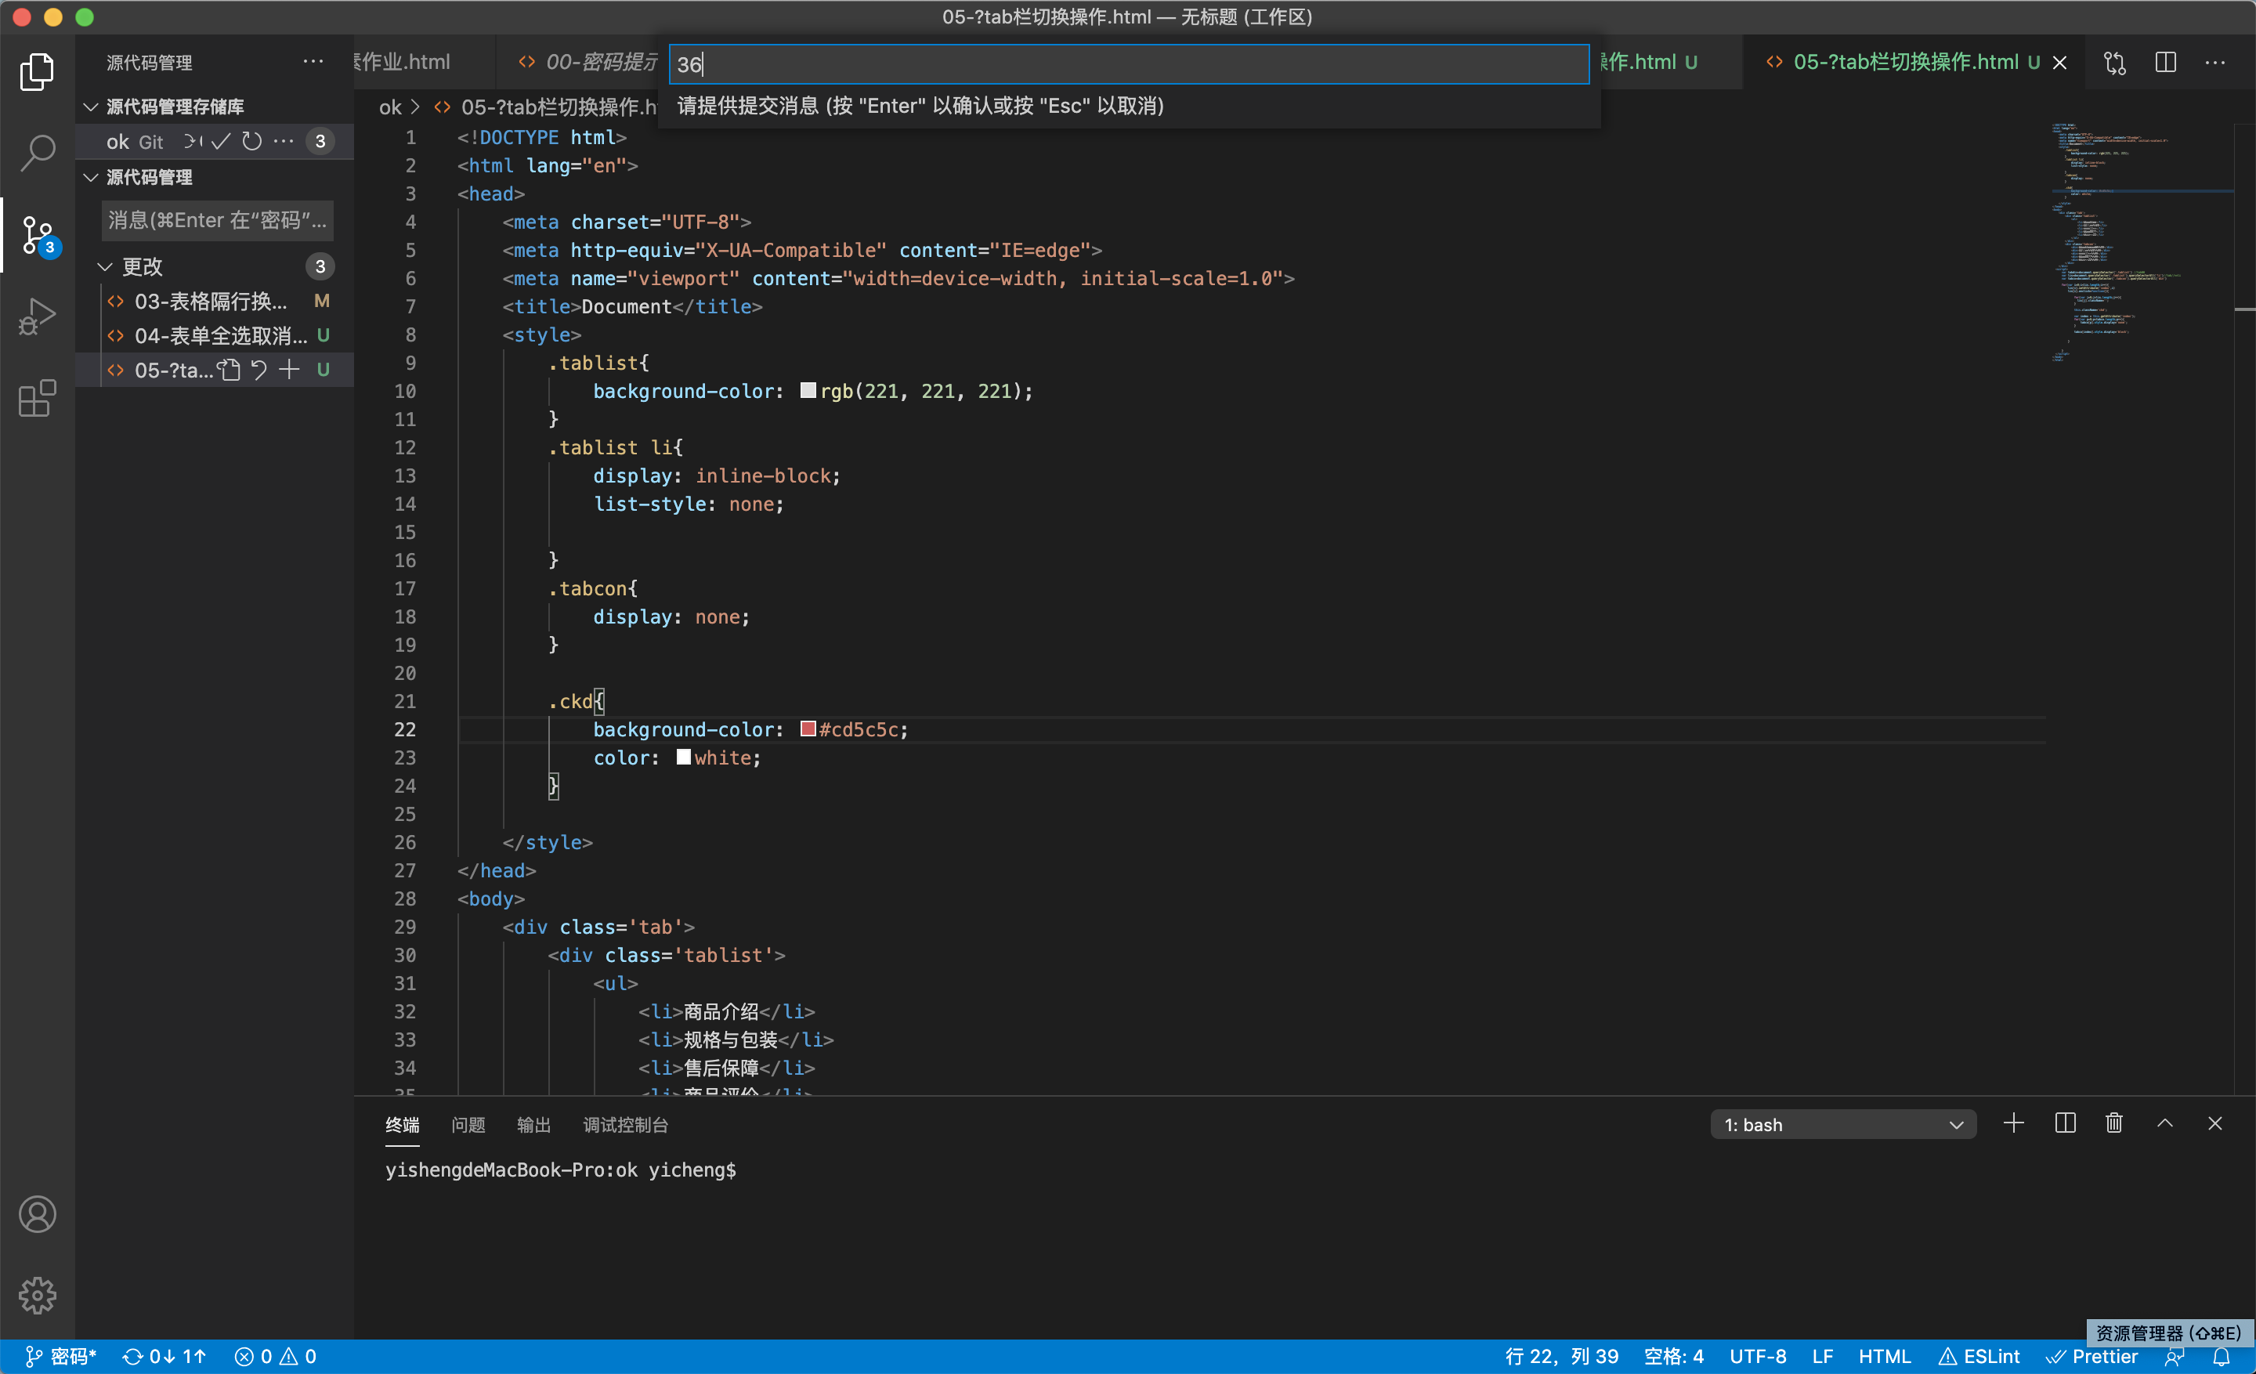Click white color swatch on line 23

coord(683,757)
